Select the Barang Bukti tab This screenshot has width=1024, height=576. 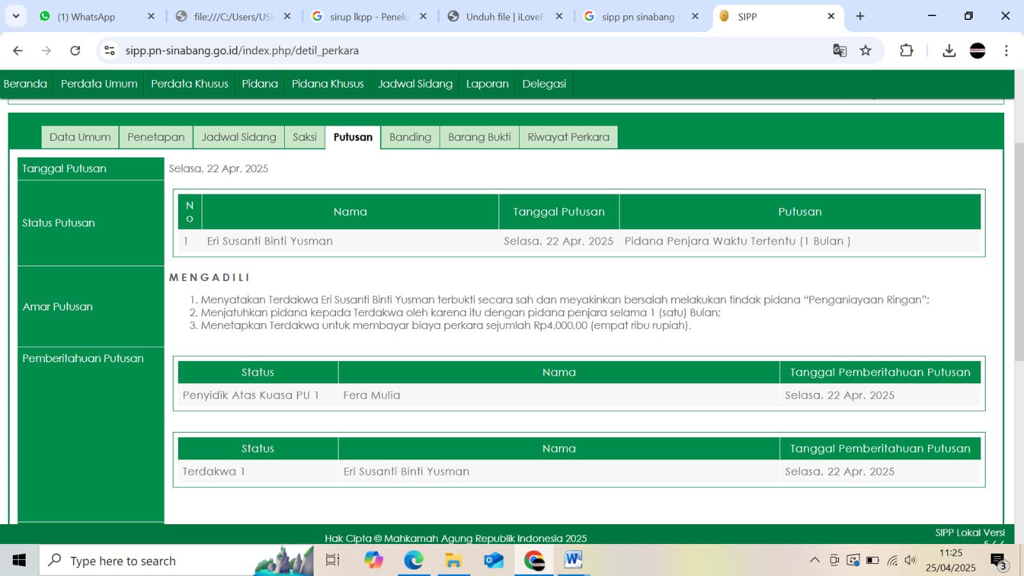pos(479,137)
